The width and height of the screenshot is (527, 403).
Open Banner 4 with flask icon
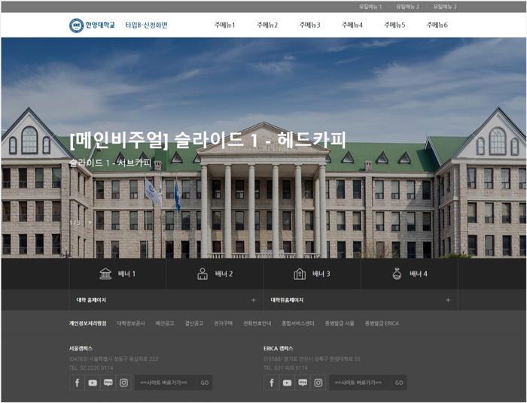pos(409,274)
